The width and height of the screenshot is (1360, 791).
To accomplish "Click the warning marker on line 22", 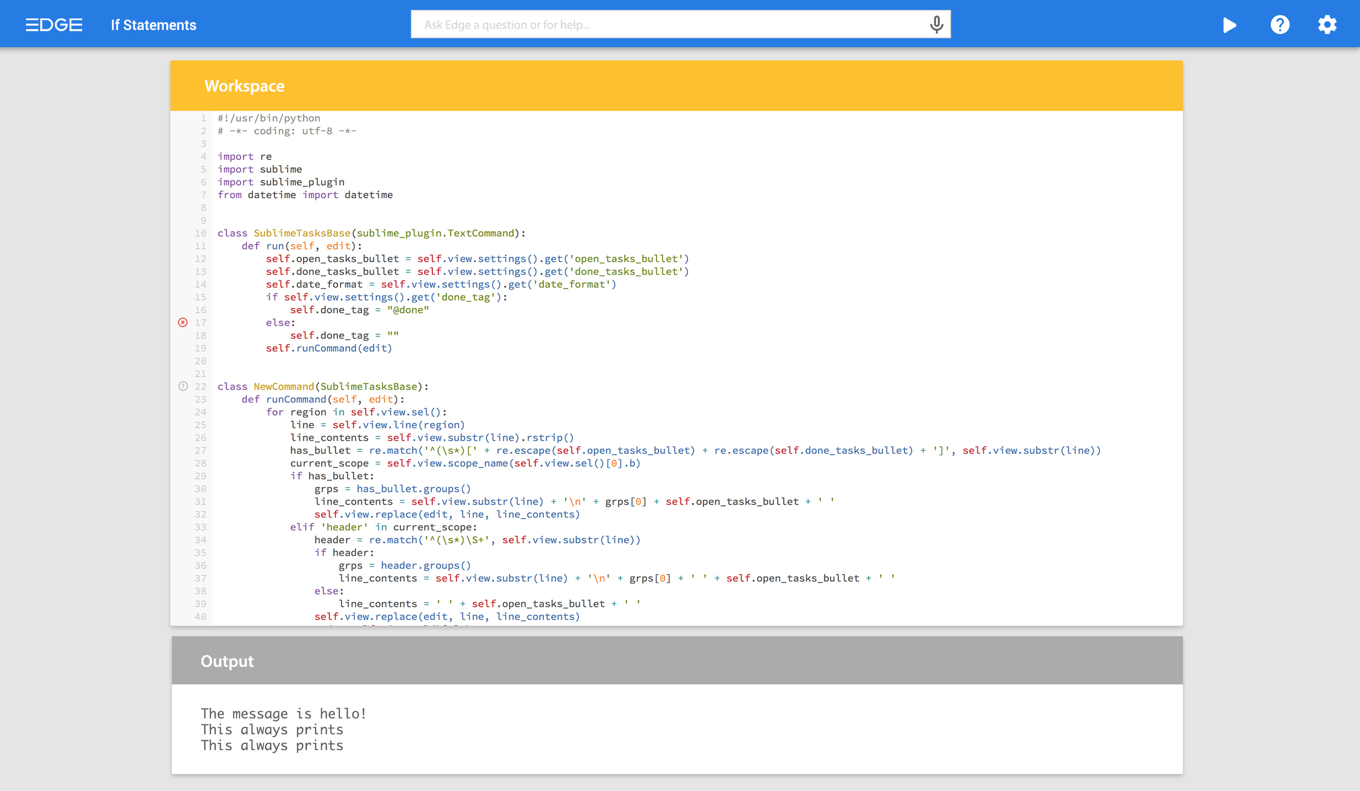I will pos(183,387).
